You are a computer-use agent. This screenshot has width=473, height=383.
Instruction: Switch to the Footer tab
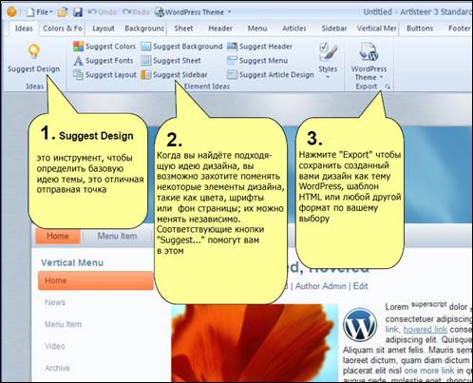tap(459, 29)
